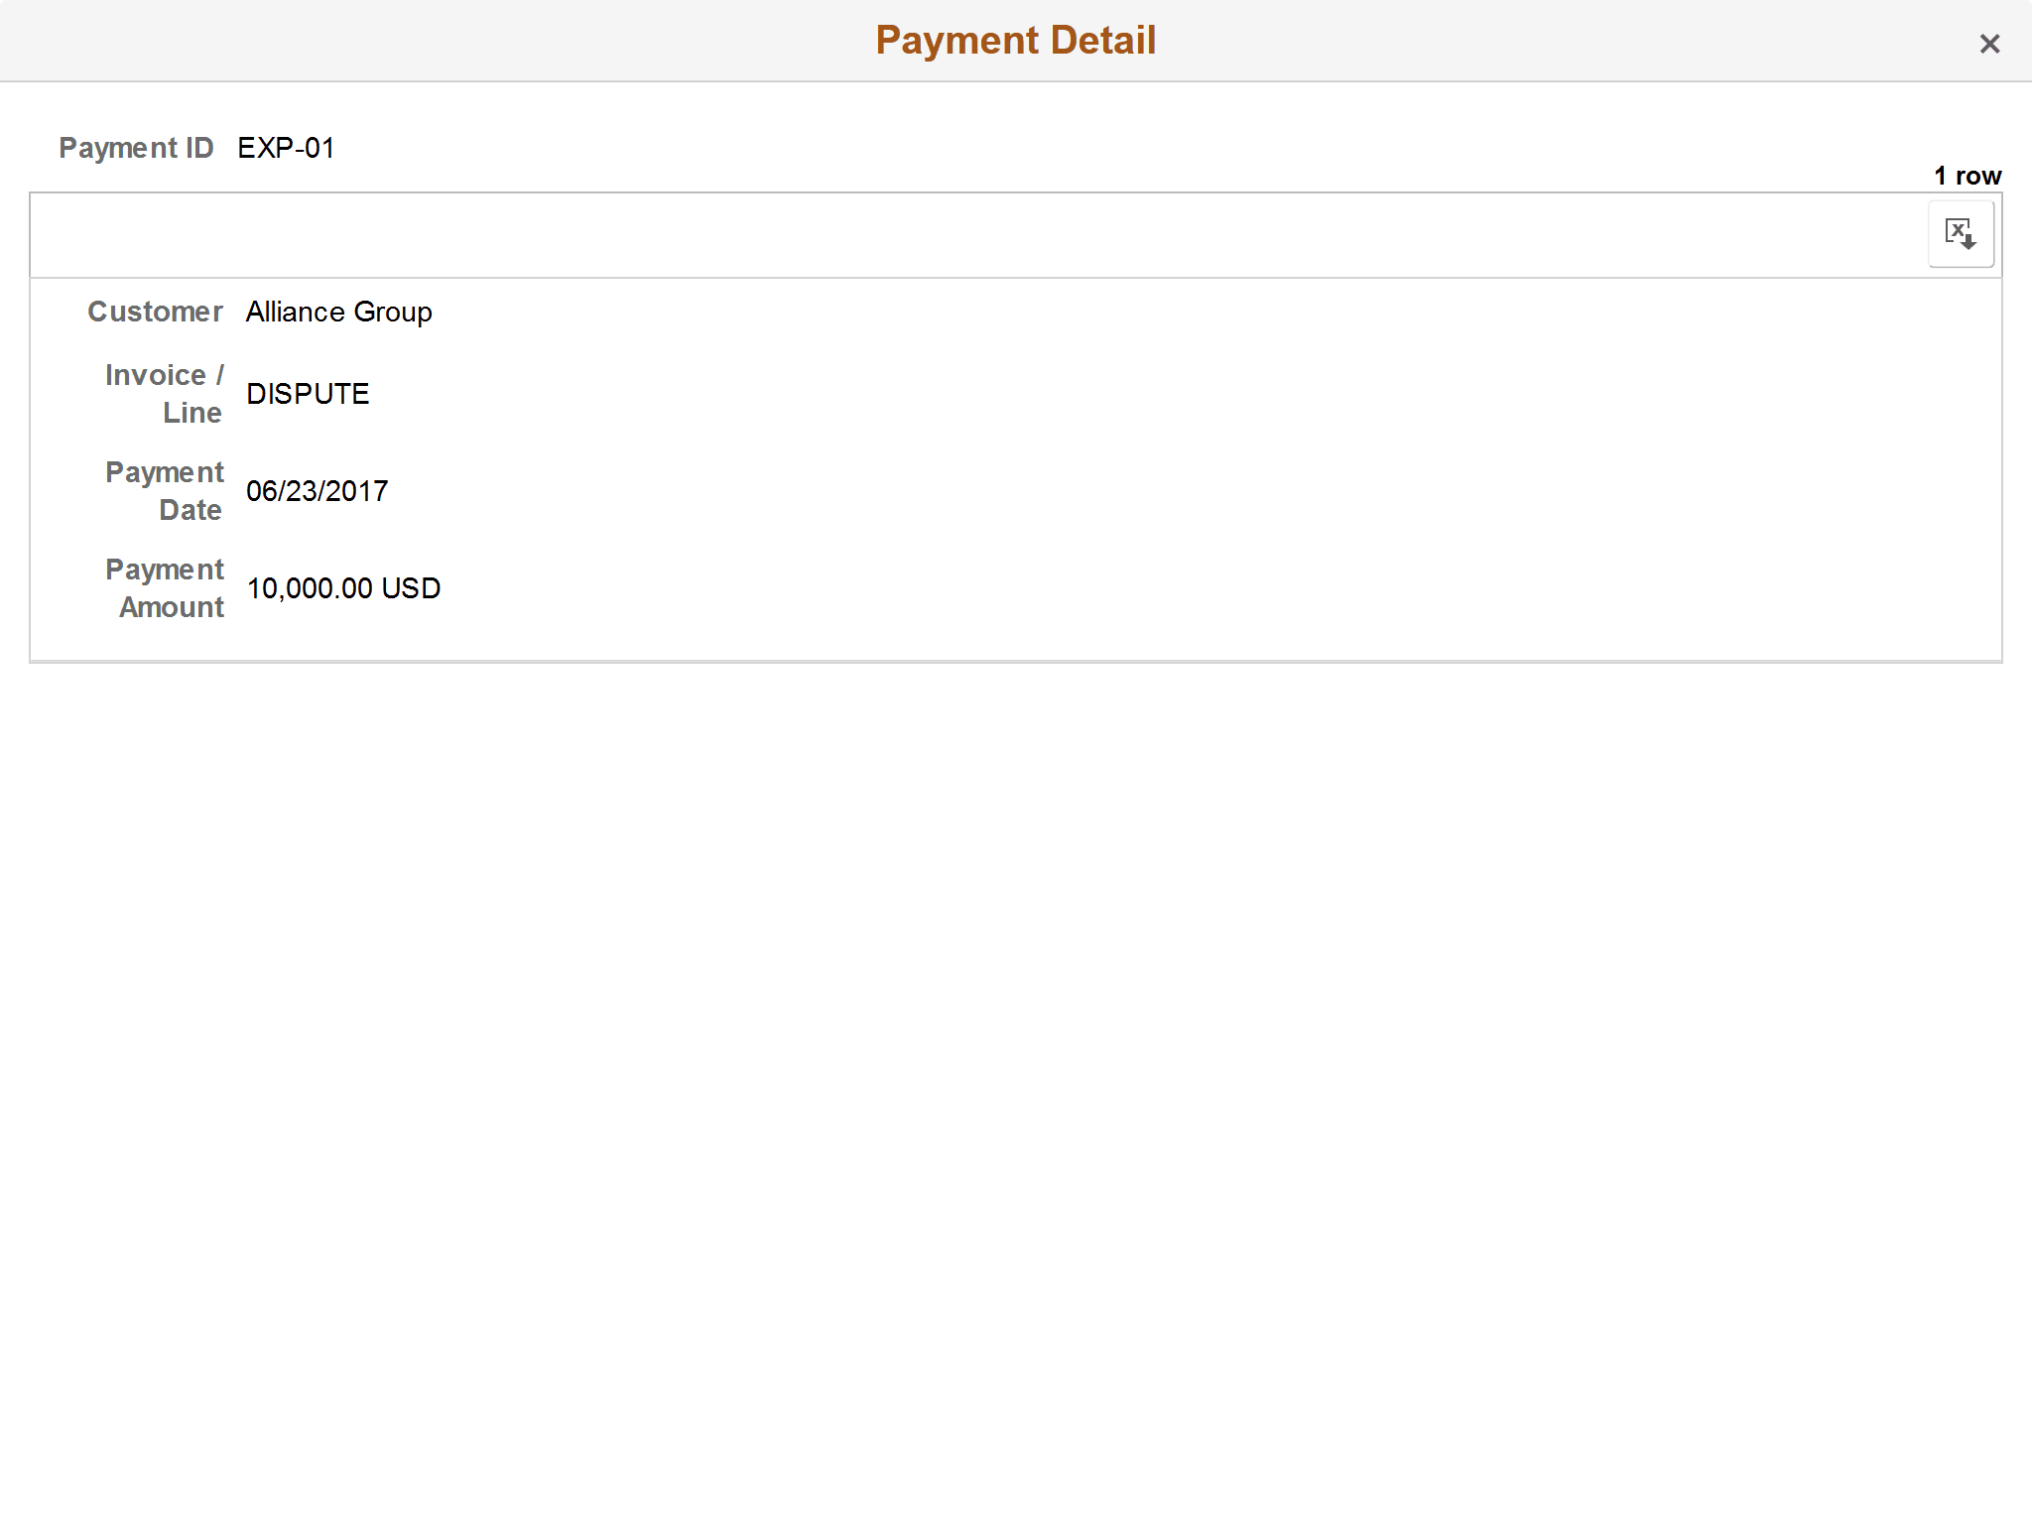Select the Payment ID value EXP-01
The height and width of the screenshot is (1524, 2032).
287,147
